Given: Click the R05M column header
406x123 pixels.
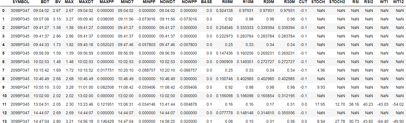Looking at the screenshot, I should (x=227, y=2).
